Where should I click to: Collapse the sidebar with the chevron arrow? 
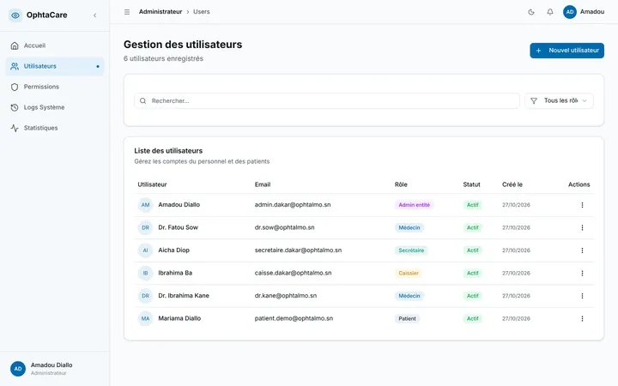[95, 15]
